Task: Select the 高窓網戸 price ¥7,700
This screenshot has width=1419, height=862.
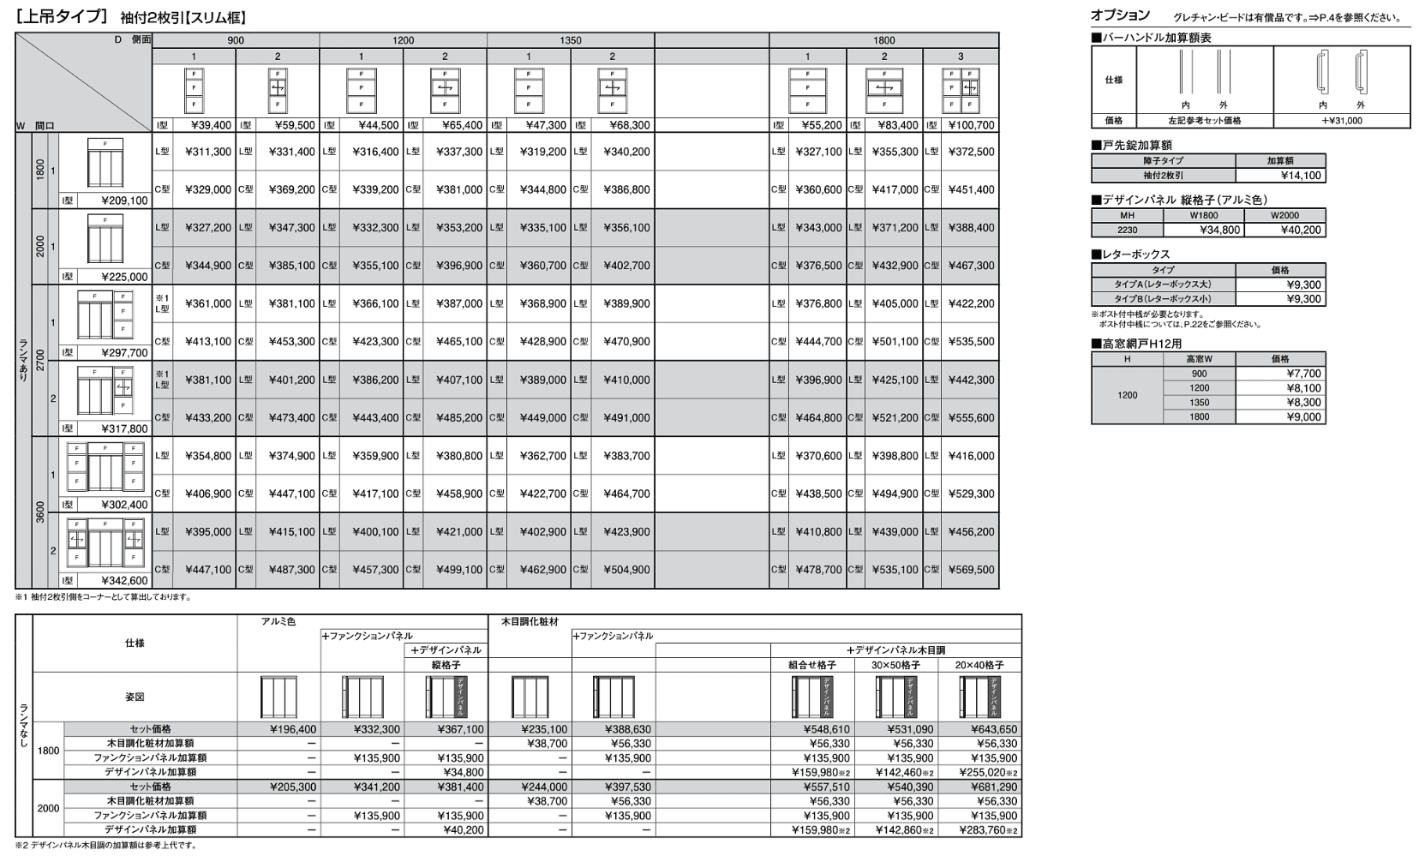Action: pyautogui.click(x=1303, y=374)
